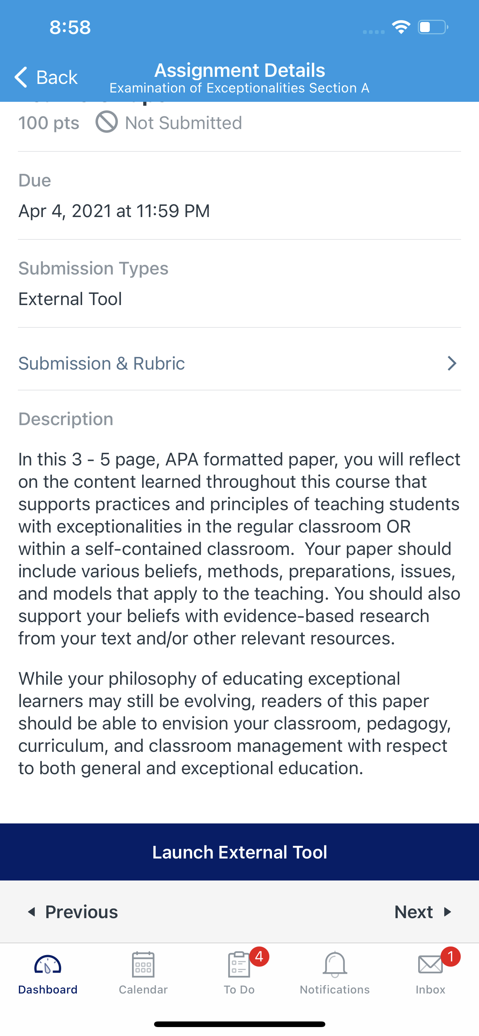This screenshot has height=1036, width=479.
Task: Open the To Do clipboard icon
Action: 238,964
